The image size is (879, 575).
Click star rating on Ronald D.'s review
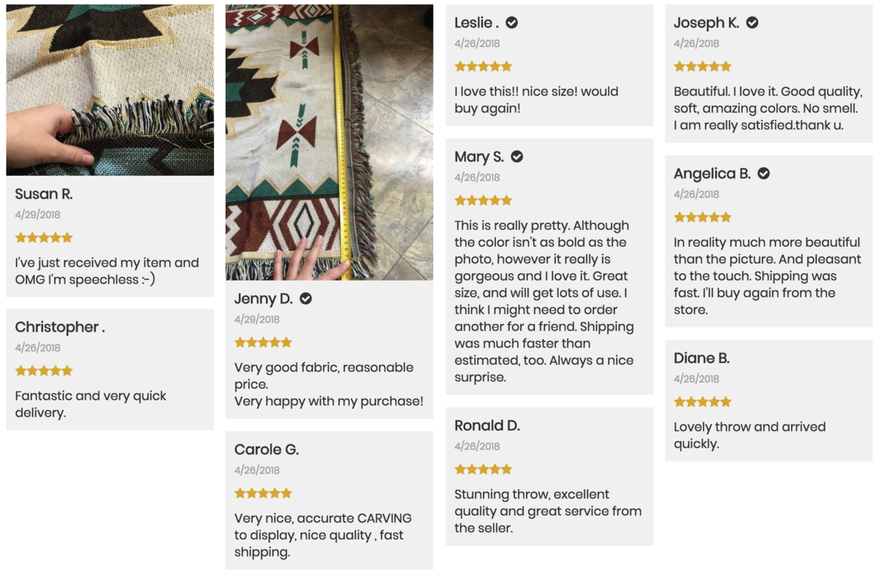pos(483,470)
